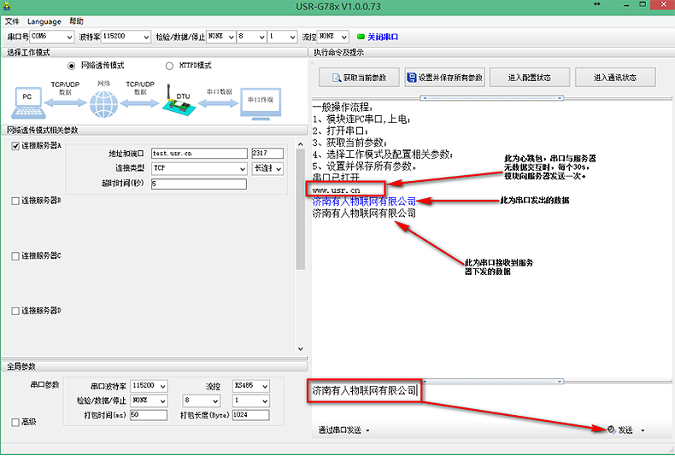This screenshot has width=675, height=456.
Task: Open the 文件 menu
Action: click(x=12, y=21)
